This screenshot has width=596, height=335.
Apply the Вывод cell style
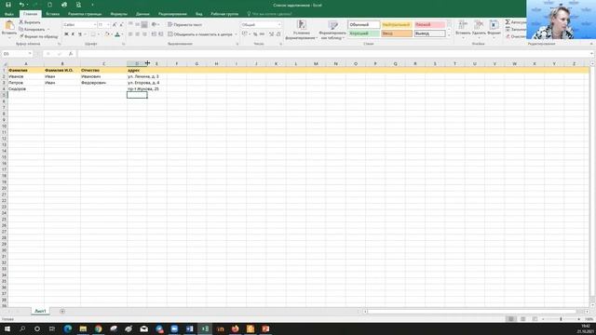(429, 33)
